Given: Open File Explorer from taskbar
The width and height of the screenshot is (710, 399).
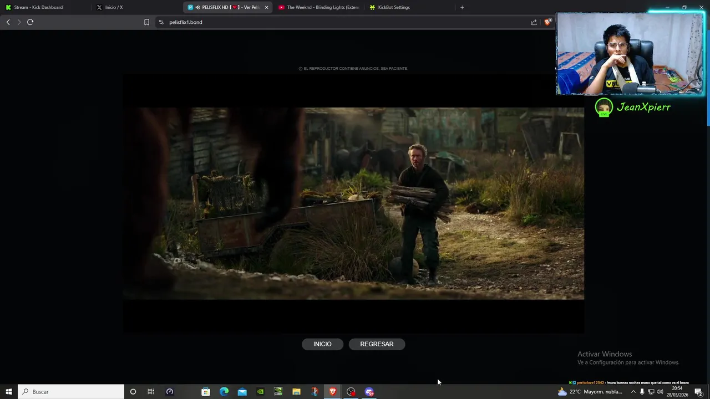Looking at the screenshot, I should (297, 392).
